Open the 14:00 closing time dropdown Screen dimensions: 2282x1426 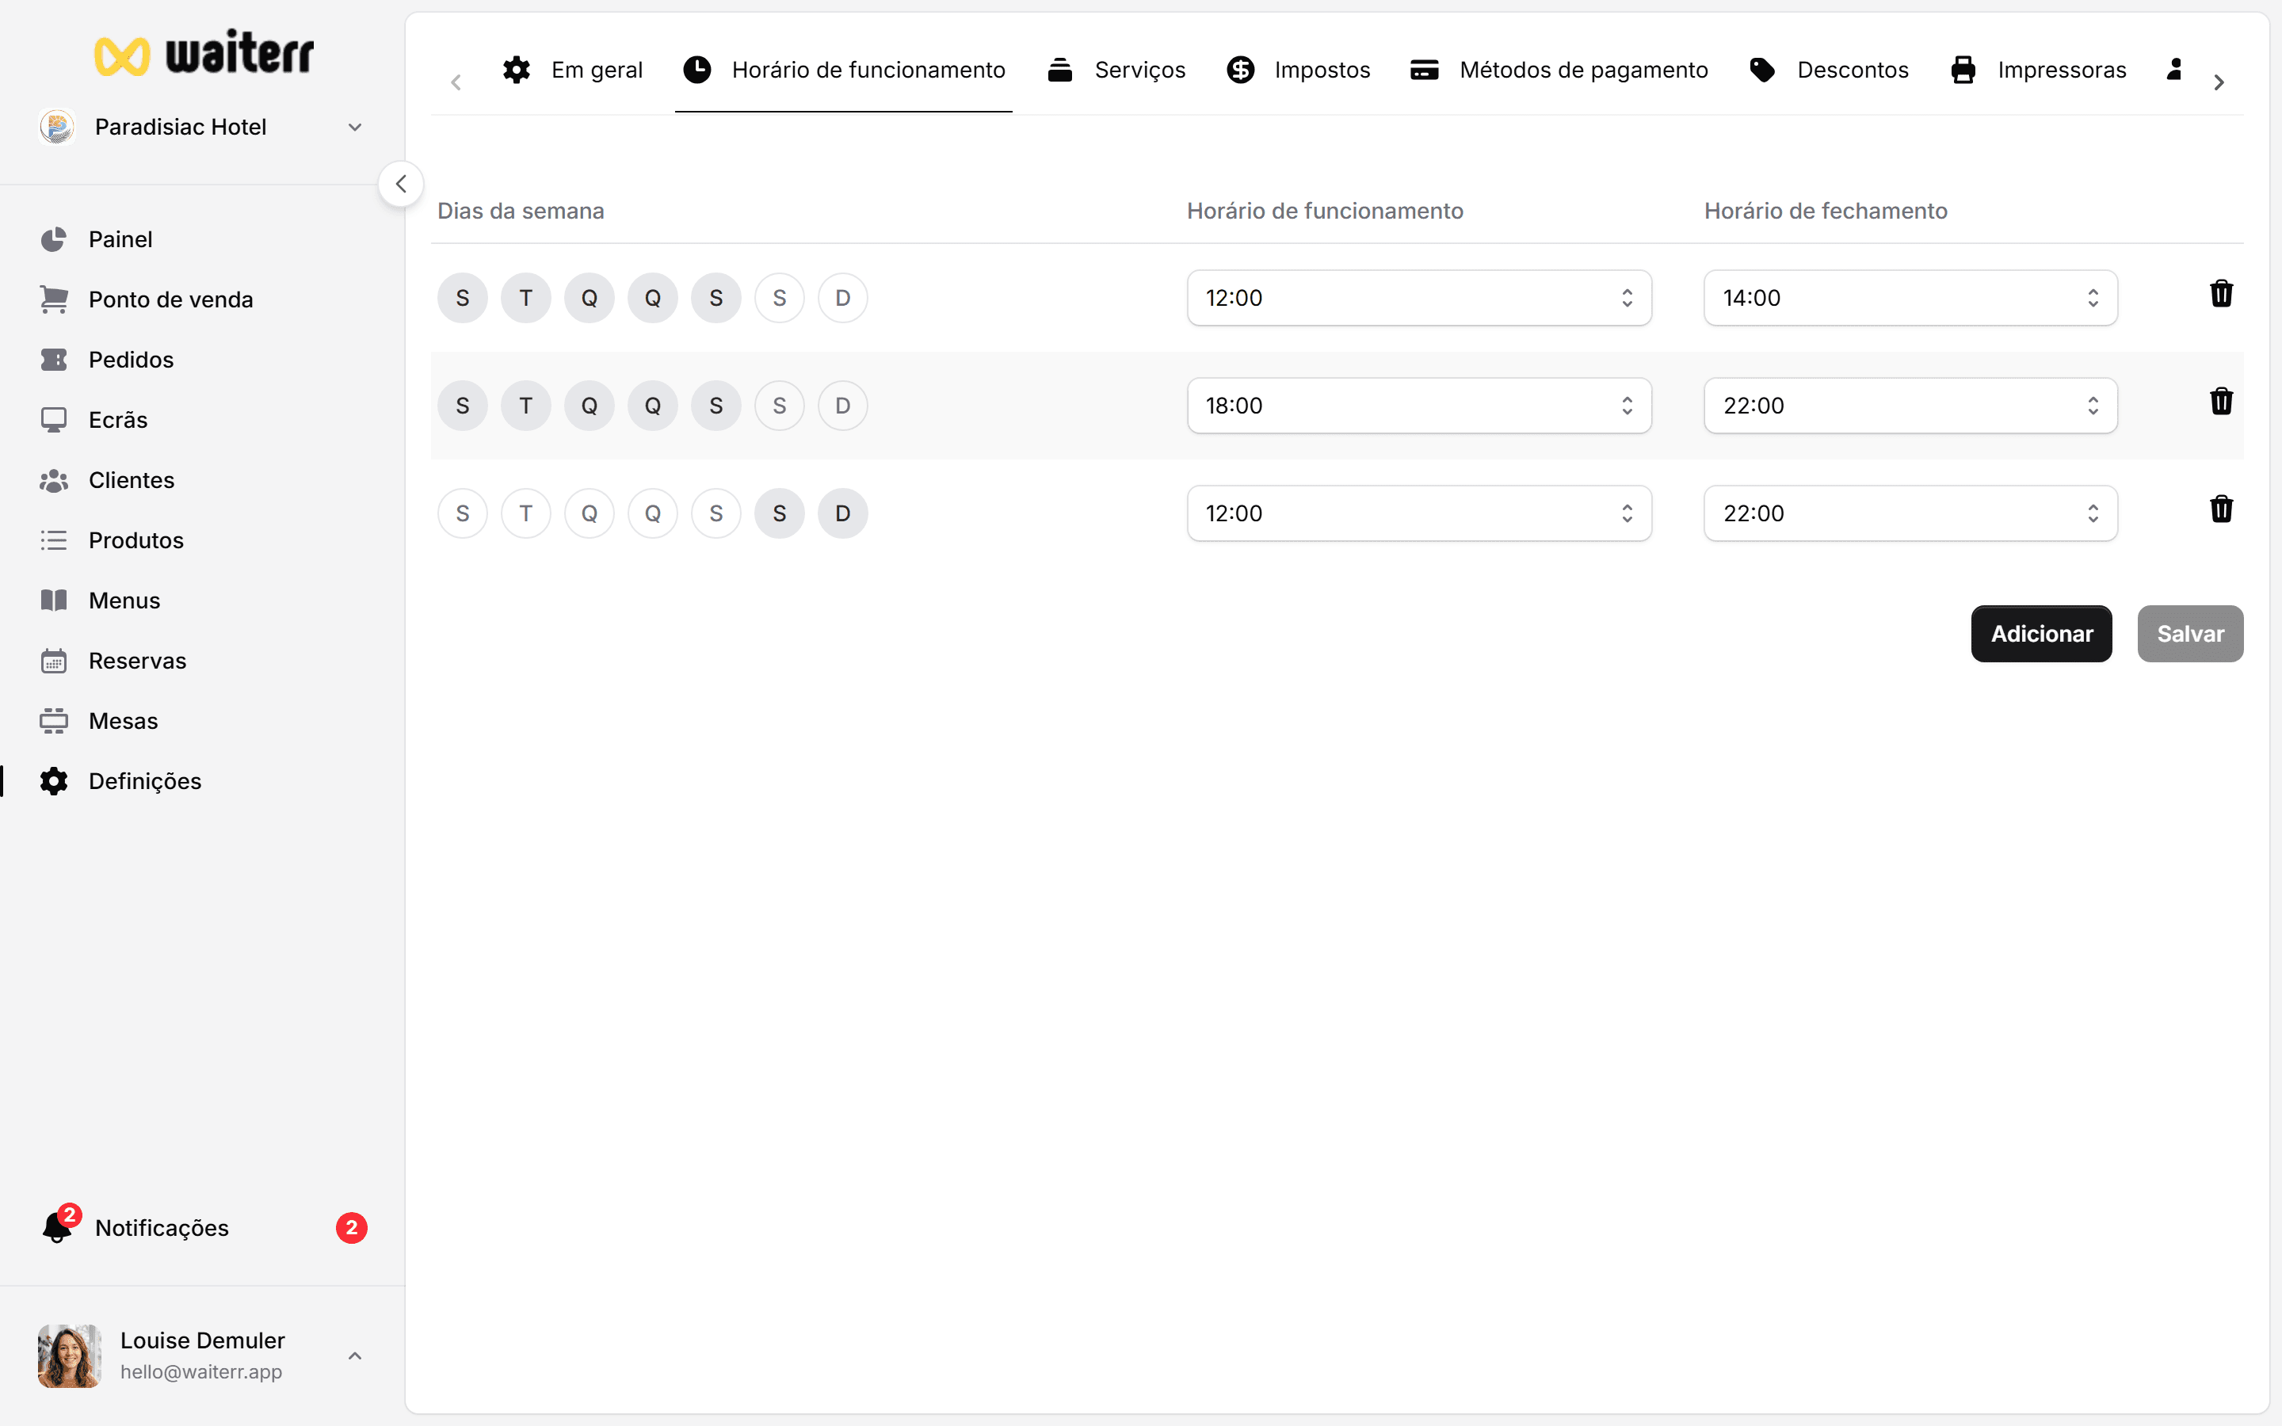click(x=1910, y=298)
